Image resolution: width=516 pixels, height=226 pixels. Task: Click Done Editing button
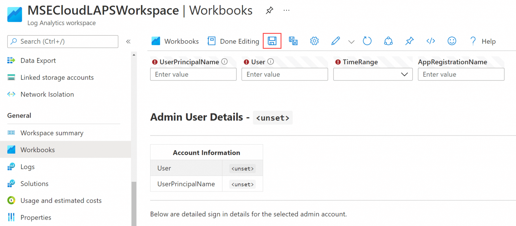233,41
